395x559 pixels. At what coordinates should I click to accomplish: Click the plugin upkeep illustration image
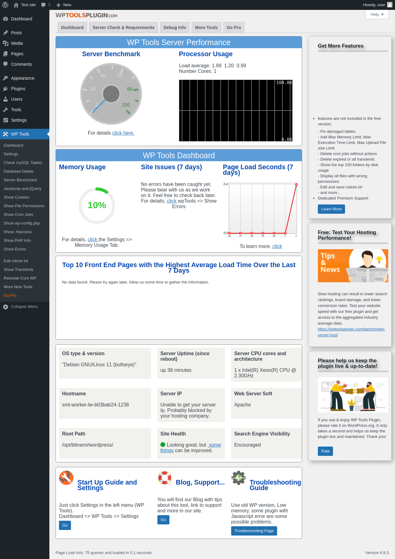point(353,395)
